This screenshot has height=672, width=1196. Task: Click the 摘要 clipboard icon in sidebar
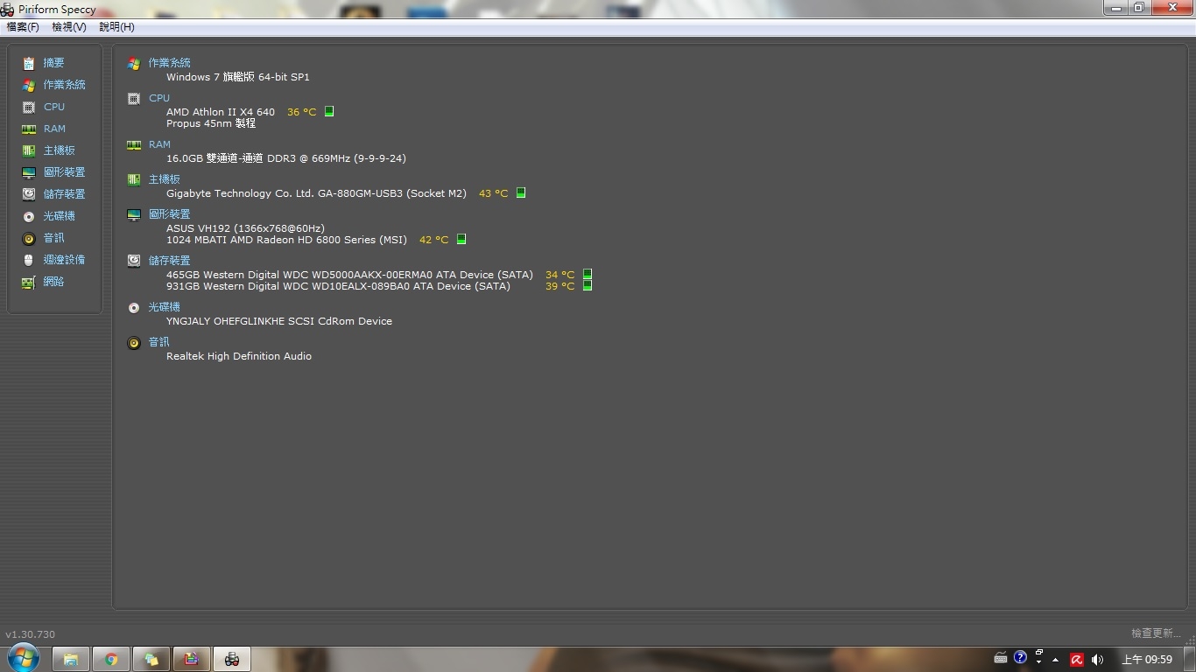(x=29, y=63)
